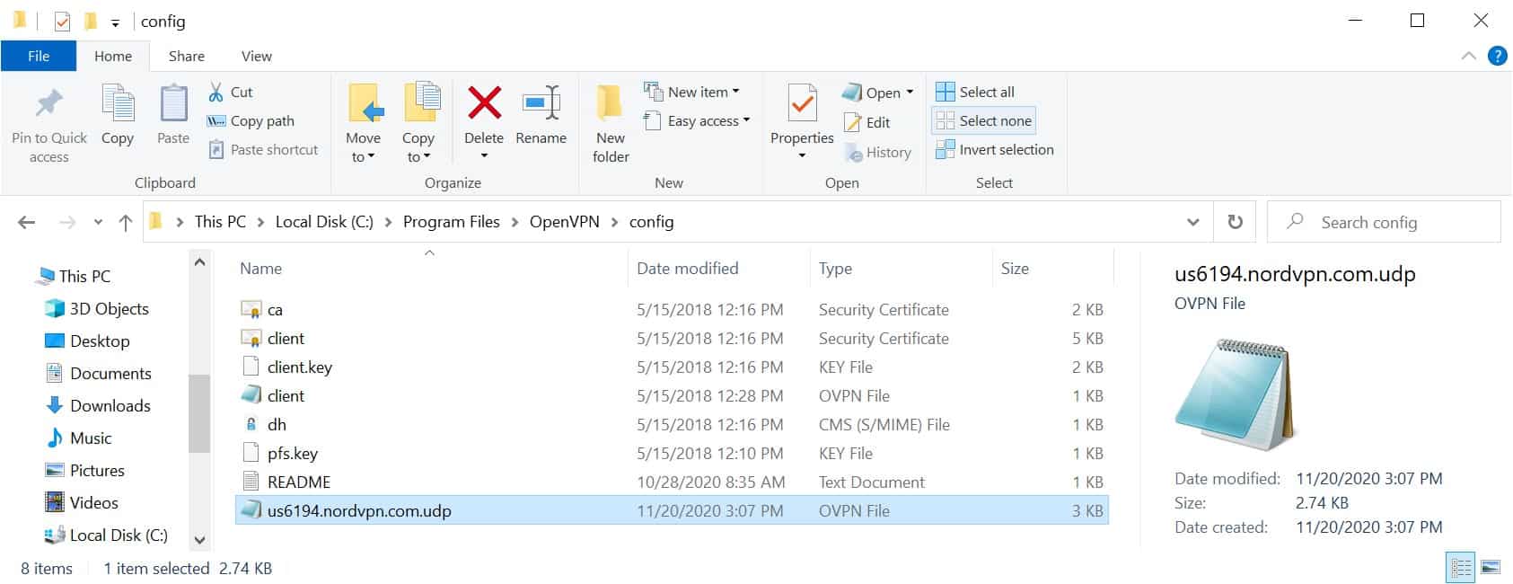Viewport: 1513px width, 584px height.
Task: Switch to Large icons view in status bar
Action: [x=1491, y=567]
